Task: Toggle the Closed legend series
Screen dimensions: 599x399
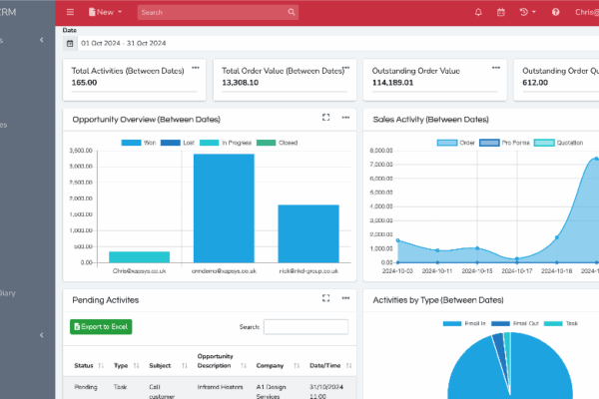Action: [x=277, y=143]
